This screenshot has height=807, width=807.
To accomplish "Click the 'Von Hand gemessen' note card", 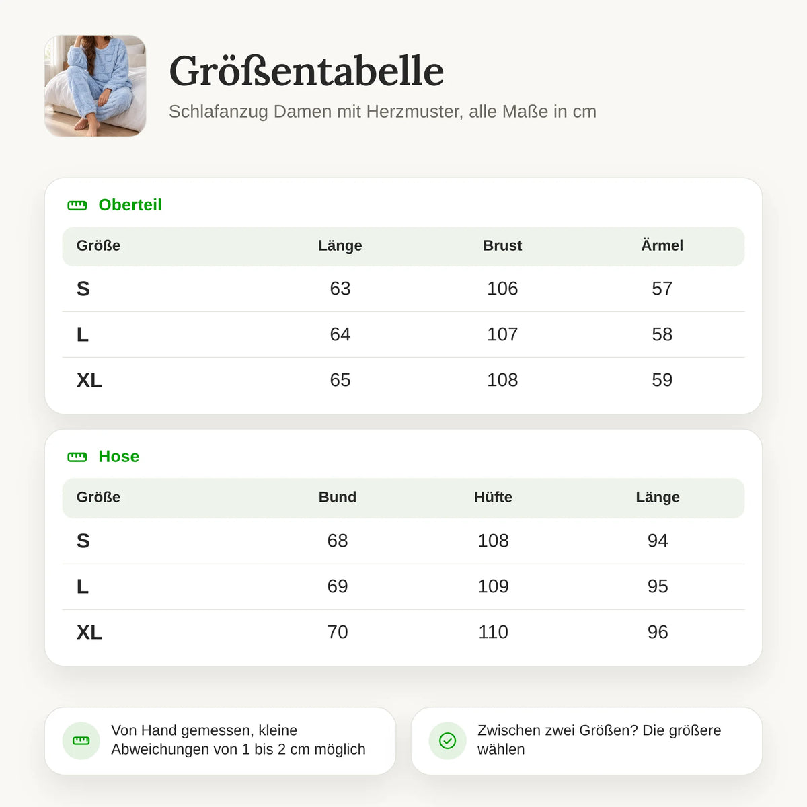I will click(220, 740).
